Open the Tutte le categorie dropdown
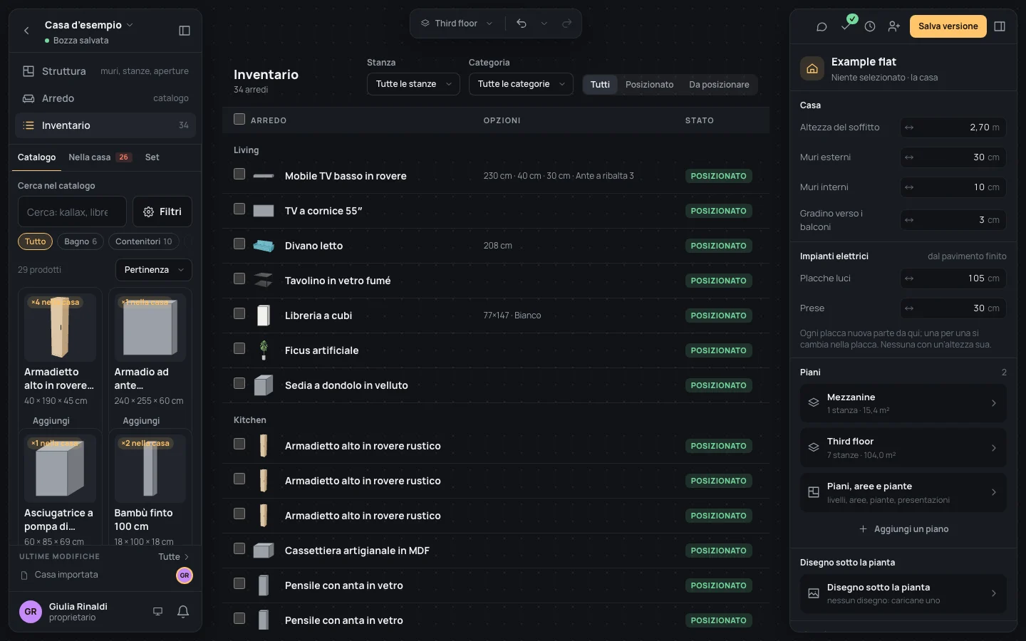 (x=521, y=84)
